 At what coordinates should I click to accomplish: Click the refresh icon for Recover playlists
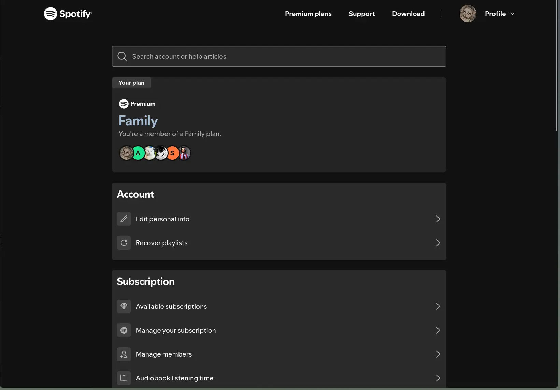click(x=124, y=243)
